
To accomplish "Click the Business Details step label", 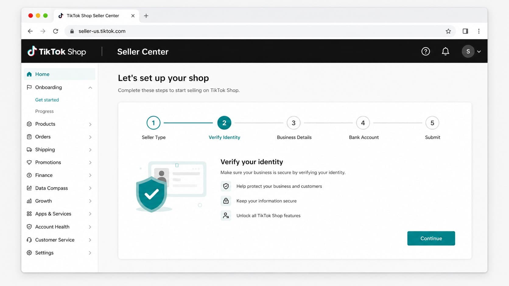I will [294, 137].
